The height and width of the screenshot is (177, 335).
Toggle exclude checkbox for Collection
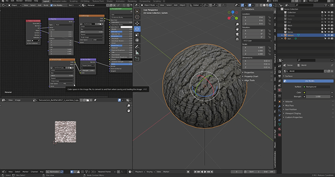click(x=322, y=13)
